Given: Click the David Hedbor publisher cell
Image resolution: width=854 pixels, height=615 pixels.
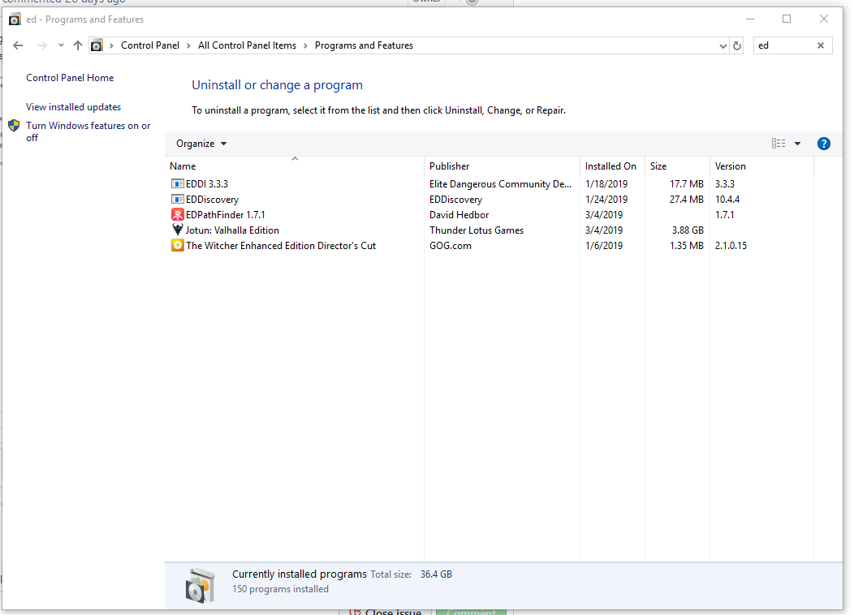Looking at the screenshot, I should click(x=459, y=215).
